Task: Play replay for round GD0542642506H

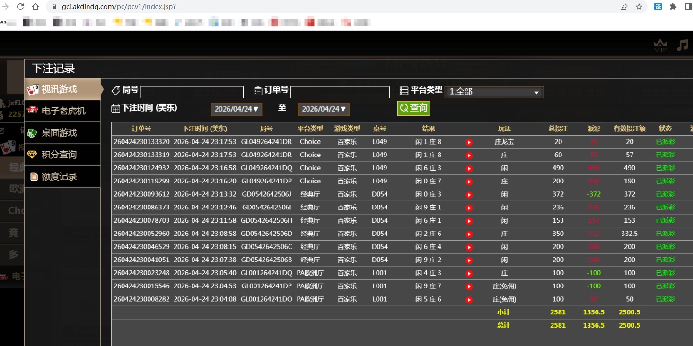Action: pyautogui.click(x=469, y=221)
